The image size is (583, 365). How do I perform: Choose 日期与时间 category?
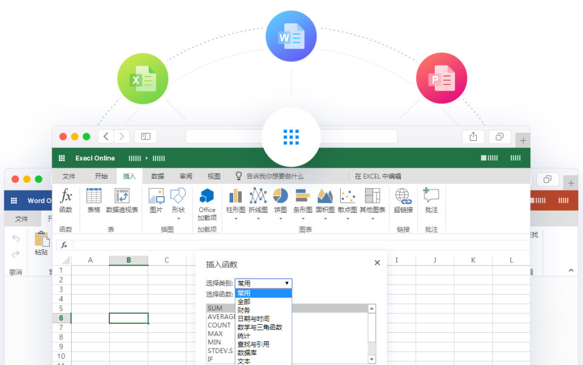pyautogui.click(x=263, y=319)
